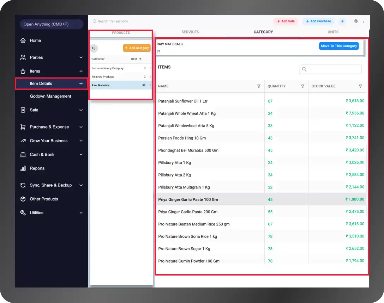This screenshot has height=303, width=384.
Task: Select Phondaghat Bel Murabba 500 Gm
Action: pyautogui.click(x=261, y=150)
